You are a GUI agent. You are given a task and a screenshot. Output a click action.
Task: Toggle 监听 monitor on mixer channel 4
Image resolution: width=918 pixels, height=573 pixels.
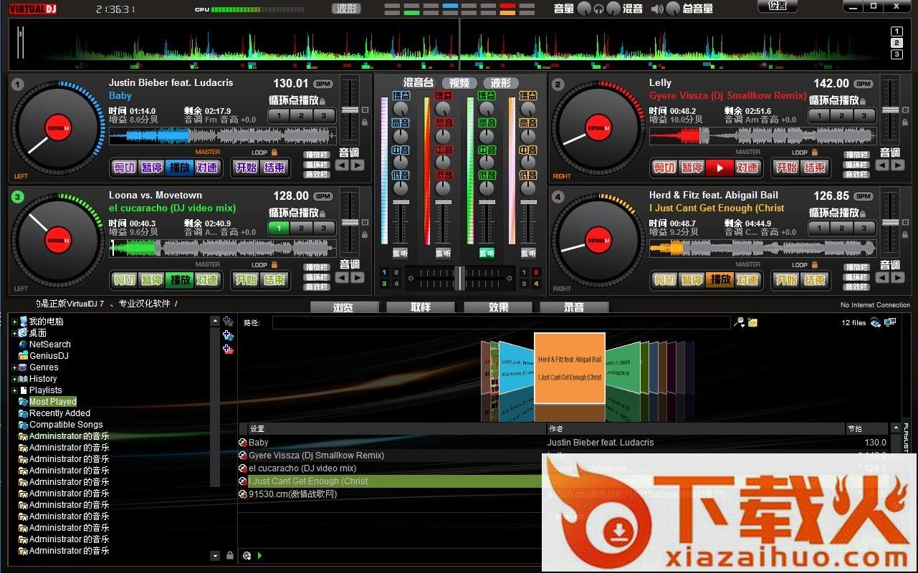[528, 253]
